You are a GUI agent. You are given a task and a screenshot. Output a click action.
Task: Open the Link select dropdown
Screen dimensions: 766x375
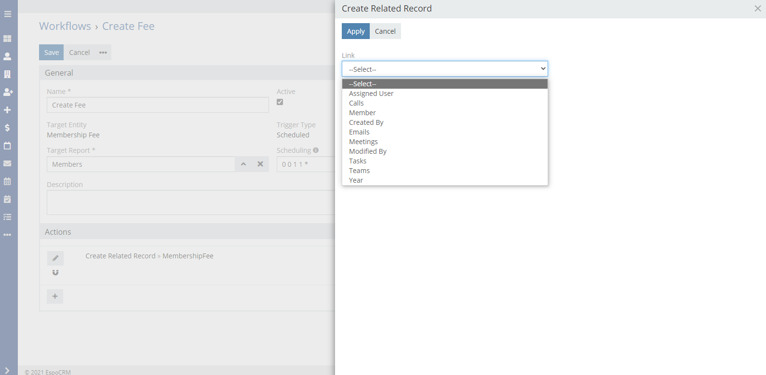444,69
